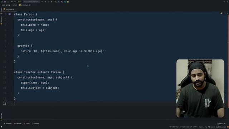Click the teal icon left of green plugin icon
Viewport: 229px width, 129px height.
(x=65, y=1)
